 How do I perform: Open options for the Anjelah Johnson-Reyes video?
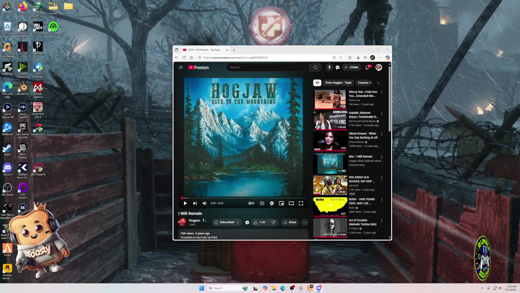click(381, 113)
